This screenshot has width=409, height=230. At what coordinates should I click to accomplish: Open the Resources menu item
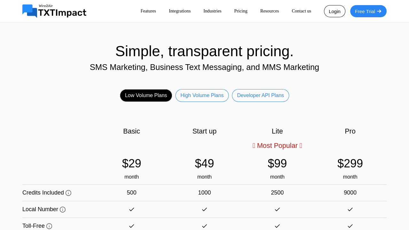tap(269, 11)
